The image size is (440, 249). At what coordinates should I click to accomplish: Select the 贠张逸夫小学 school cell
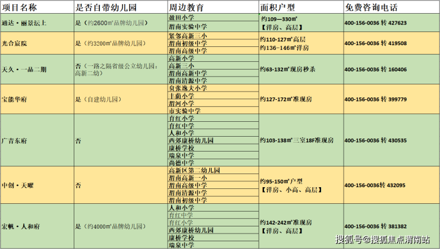click(213, 88)
